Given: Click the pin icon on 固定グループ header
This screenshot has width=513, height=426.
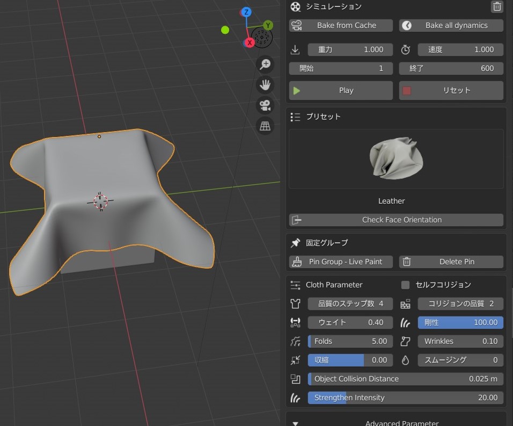Looking at the screenshot, I should 295,242.
